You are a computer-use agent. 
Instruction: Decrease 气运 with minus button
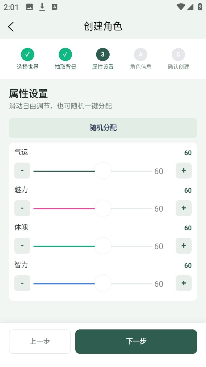pos(22,171)
